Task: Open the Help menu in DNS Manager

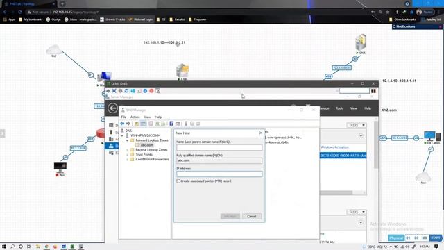Action: (x=158, y=117)
